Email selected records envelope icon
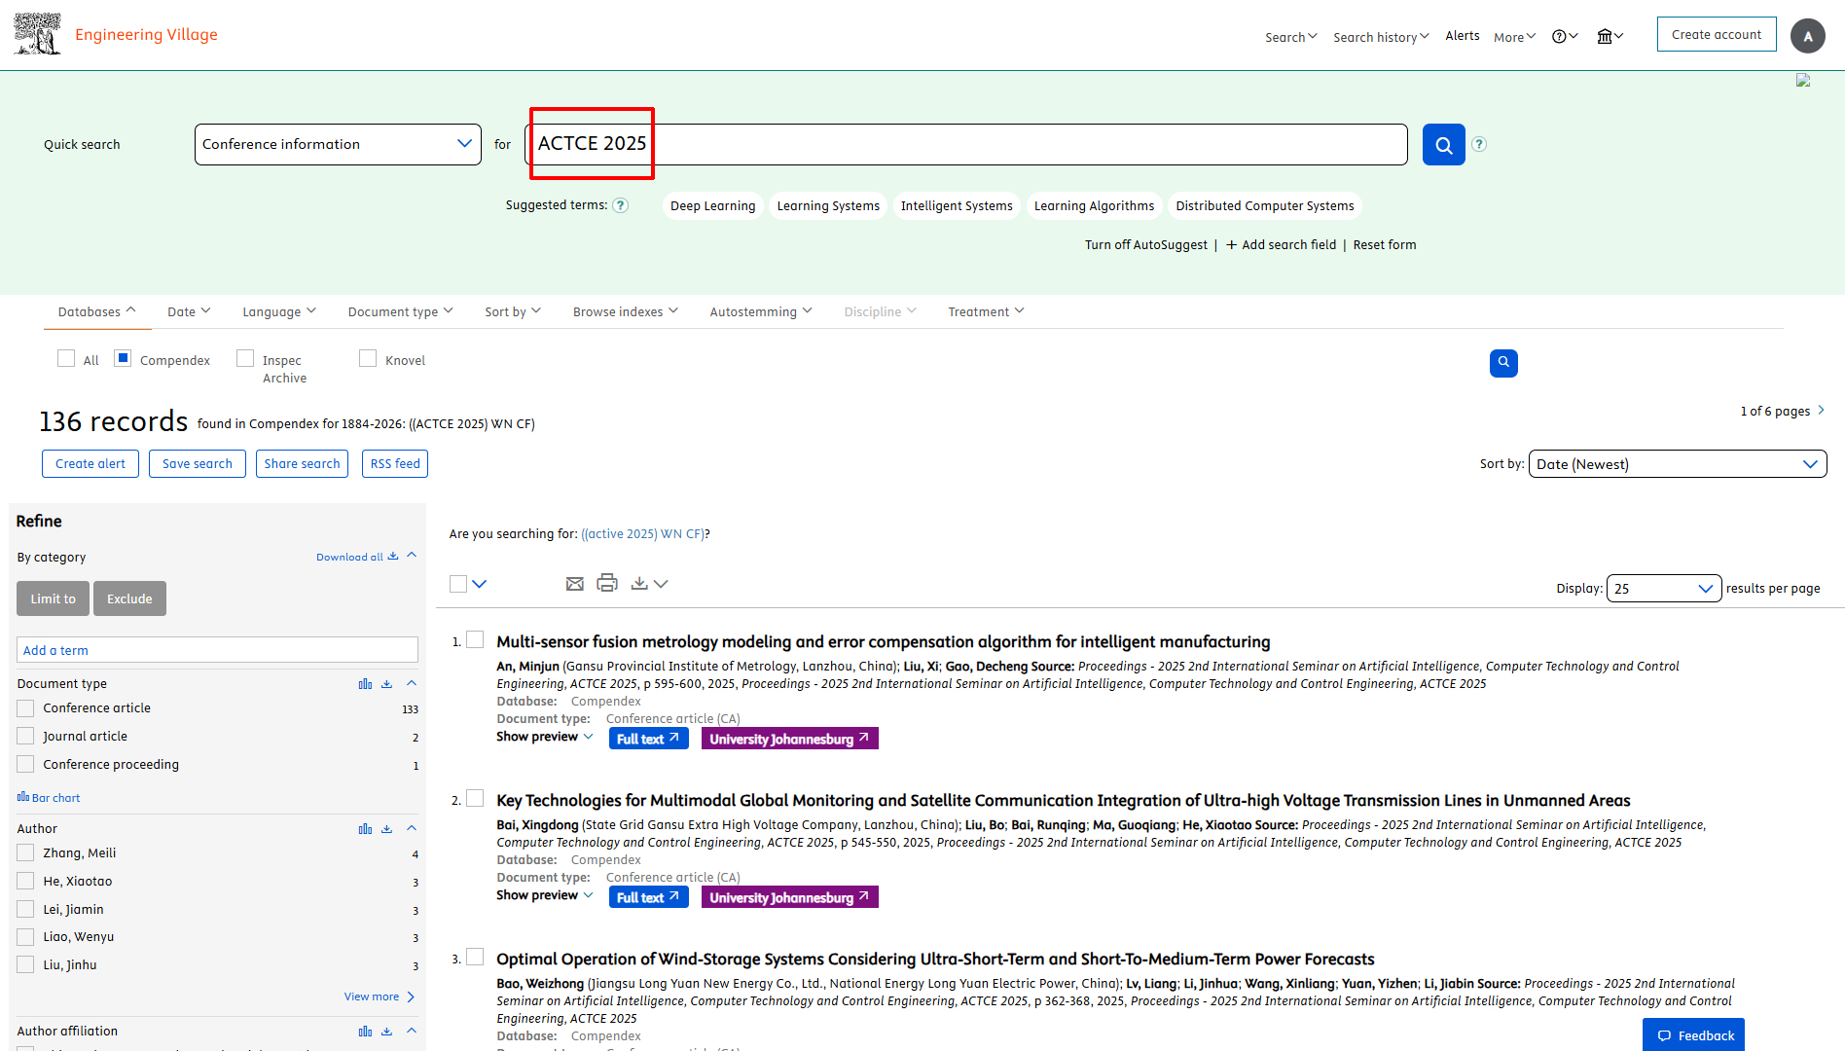This screenshot has width=1845, height=1051. [x=575, y=584]
